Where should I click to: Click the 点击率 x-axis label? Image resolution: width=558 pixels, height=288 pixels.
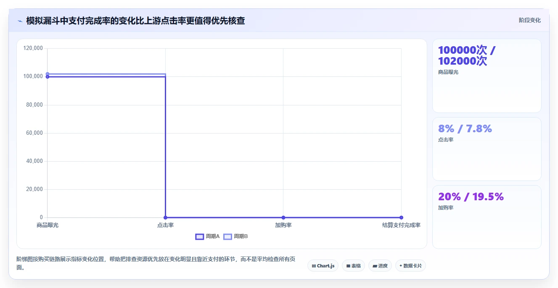165,225
